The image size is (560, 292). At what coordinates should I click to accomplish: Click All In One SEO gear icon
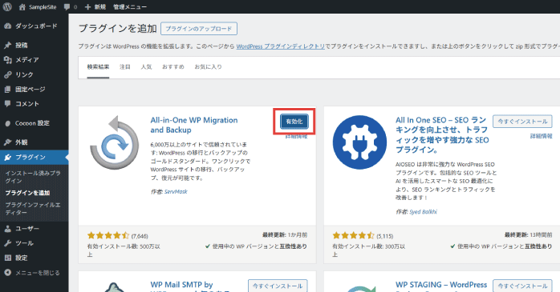click(359, 142)
